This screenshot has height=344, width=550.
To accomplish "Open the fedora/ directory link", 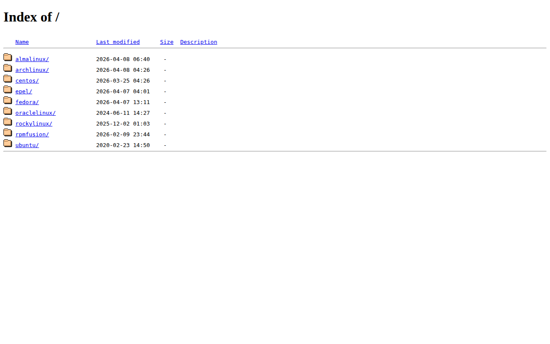I will click(27, 102).
